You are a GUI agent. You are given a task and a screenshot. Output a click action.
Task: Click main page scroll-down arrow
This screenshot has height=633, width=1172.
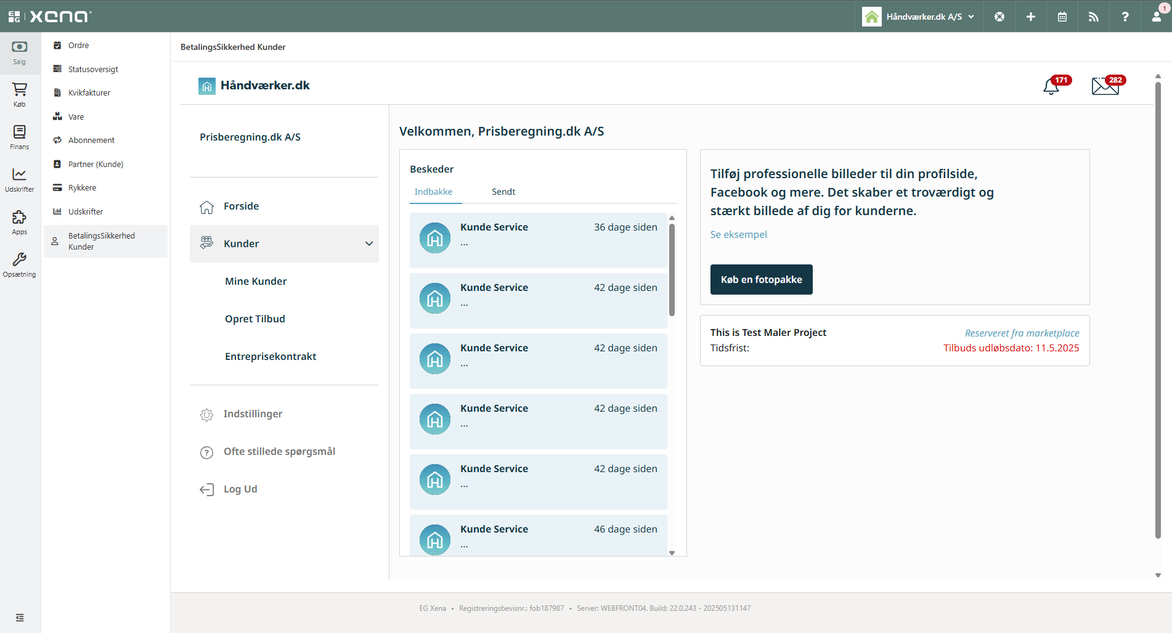click(1158, 575)
